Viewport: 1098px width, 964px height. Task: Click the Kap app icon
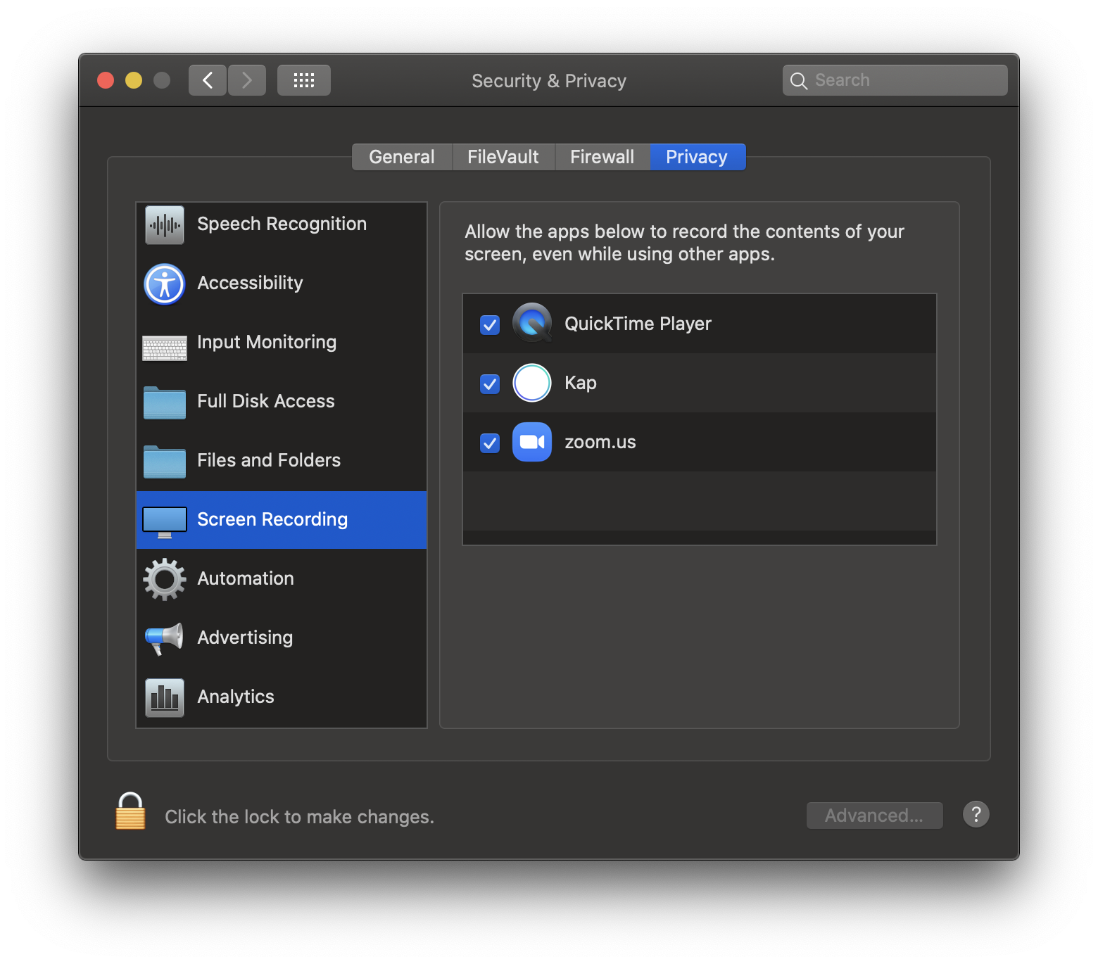point(532,383)
